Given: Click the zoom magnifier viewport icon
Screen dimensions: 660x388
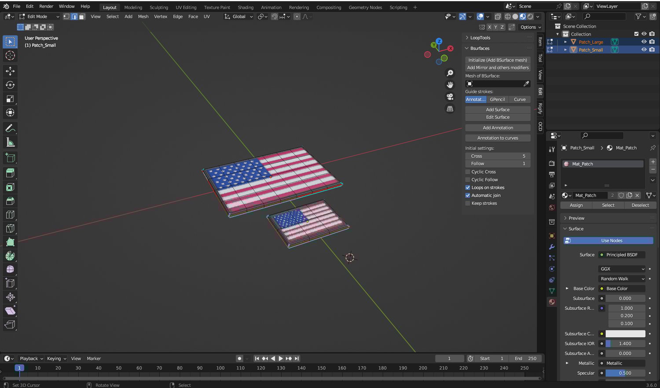Looking at the screenshot, I should coord(450,73).
